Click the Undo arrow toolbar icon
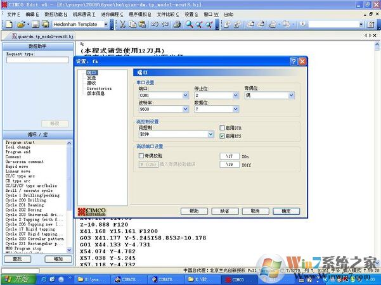Viewport: 381px width, 285px height. (155, 24)
